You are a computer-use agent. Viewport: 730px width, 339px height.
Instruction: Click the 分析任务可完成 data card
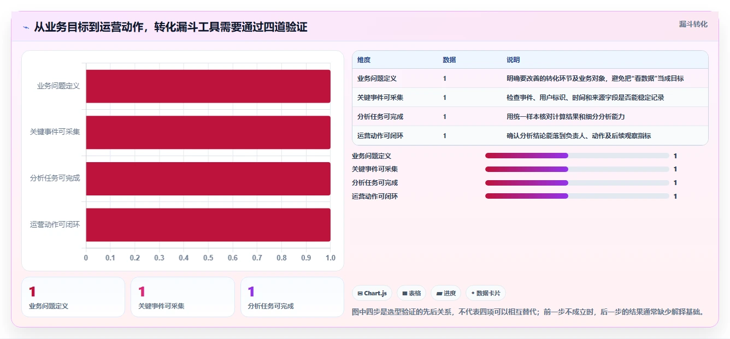(292, 297)
